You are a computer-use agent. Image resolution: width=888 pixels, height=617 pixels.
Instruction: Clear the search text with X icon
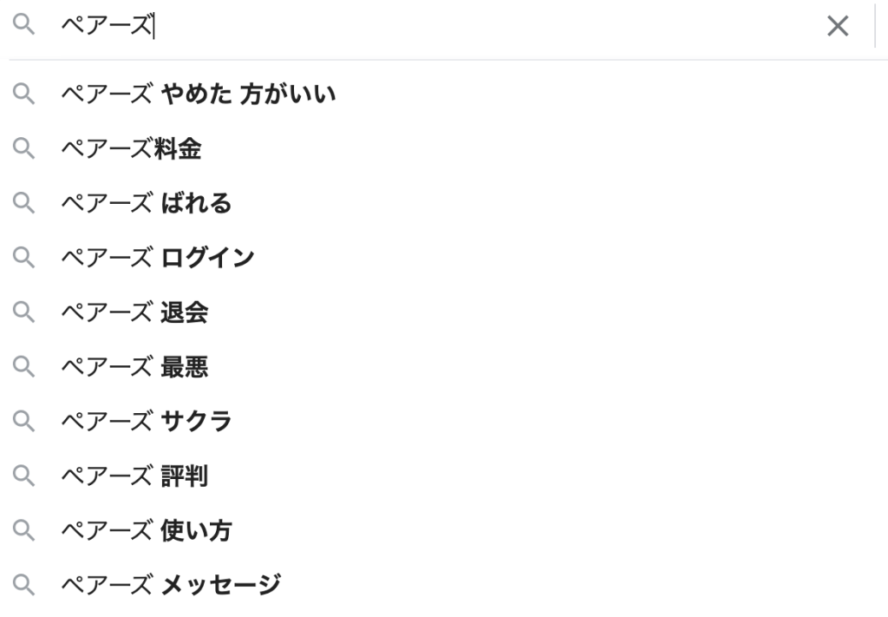coord(838,27)
